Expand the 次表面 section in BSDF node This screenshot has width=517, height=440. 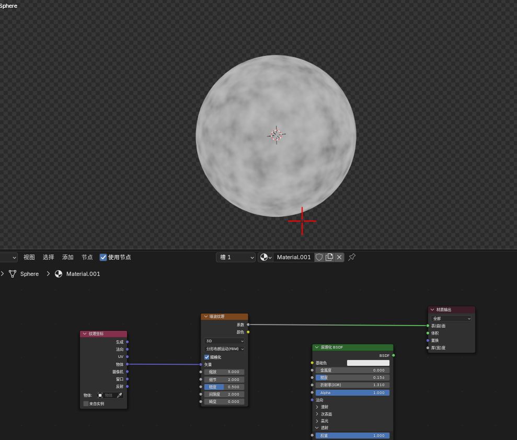click(x=317, y=414)
